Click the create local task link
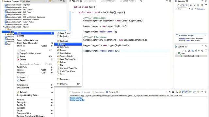This screenshot has height=117, width=209. pos(188,40)
